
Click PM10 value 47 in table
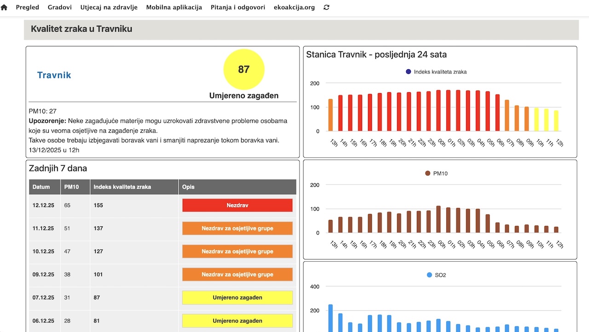[67, 251]
